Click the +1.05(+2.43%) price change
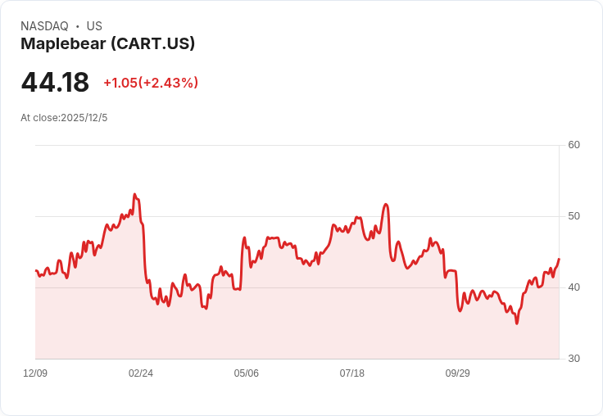This screenshot has width=603, height=416. pos(151,83)
